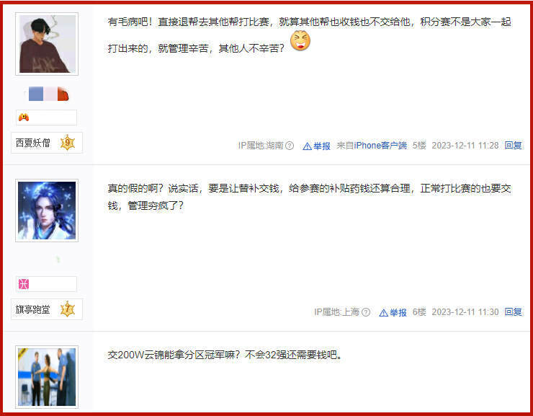Open user 西夏妖僧's profile name
This screenshot has width=533, height=416.
coord(33,143)
